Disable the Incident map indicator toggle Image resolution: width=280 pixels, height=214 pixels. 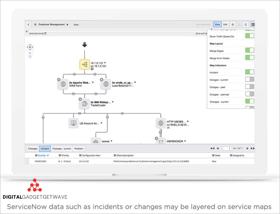(x=249, y=72)
